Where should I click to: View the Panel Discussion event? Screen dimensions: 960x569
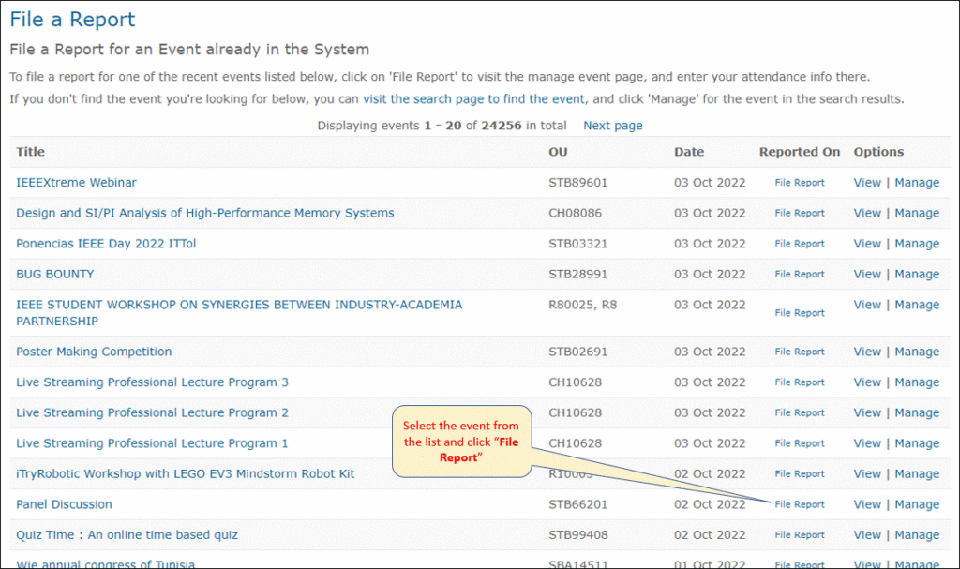tap(866, 503)
